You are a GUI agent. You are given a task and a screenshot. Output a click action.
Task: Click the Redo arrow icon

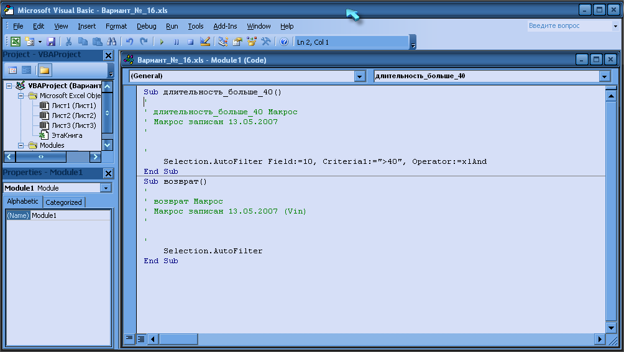(x=144, y=42)
